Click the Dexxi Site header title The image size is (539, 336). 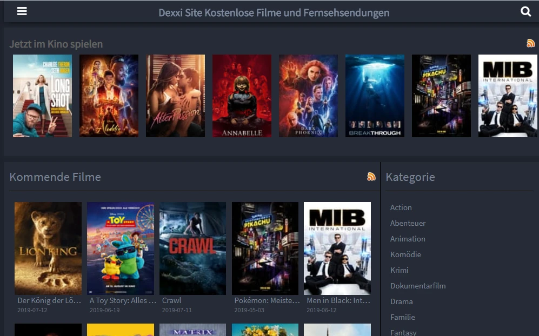click(274, 12)
